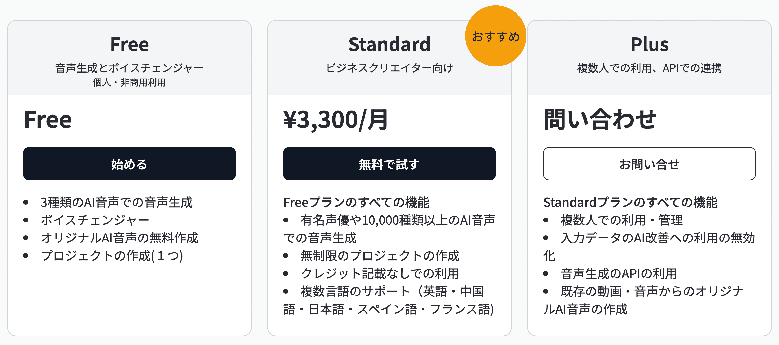The image size is (779, 345).
Task: Select the Plus plan title
Action: (649, 44)
